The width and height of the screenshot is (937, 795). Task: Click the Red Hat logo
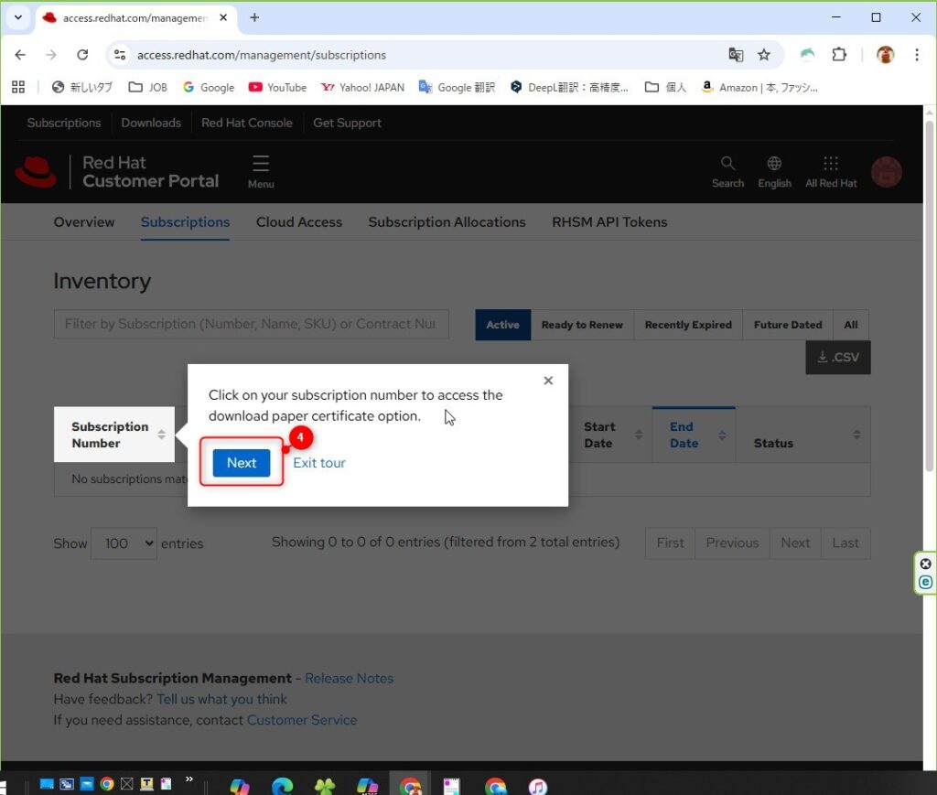pyautogui.click(x=36, y=172)
